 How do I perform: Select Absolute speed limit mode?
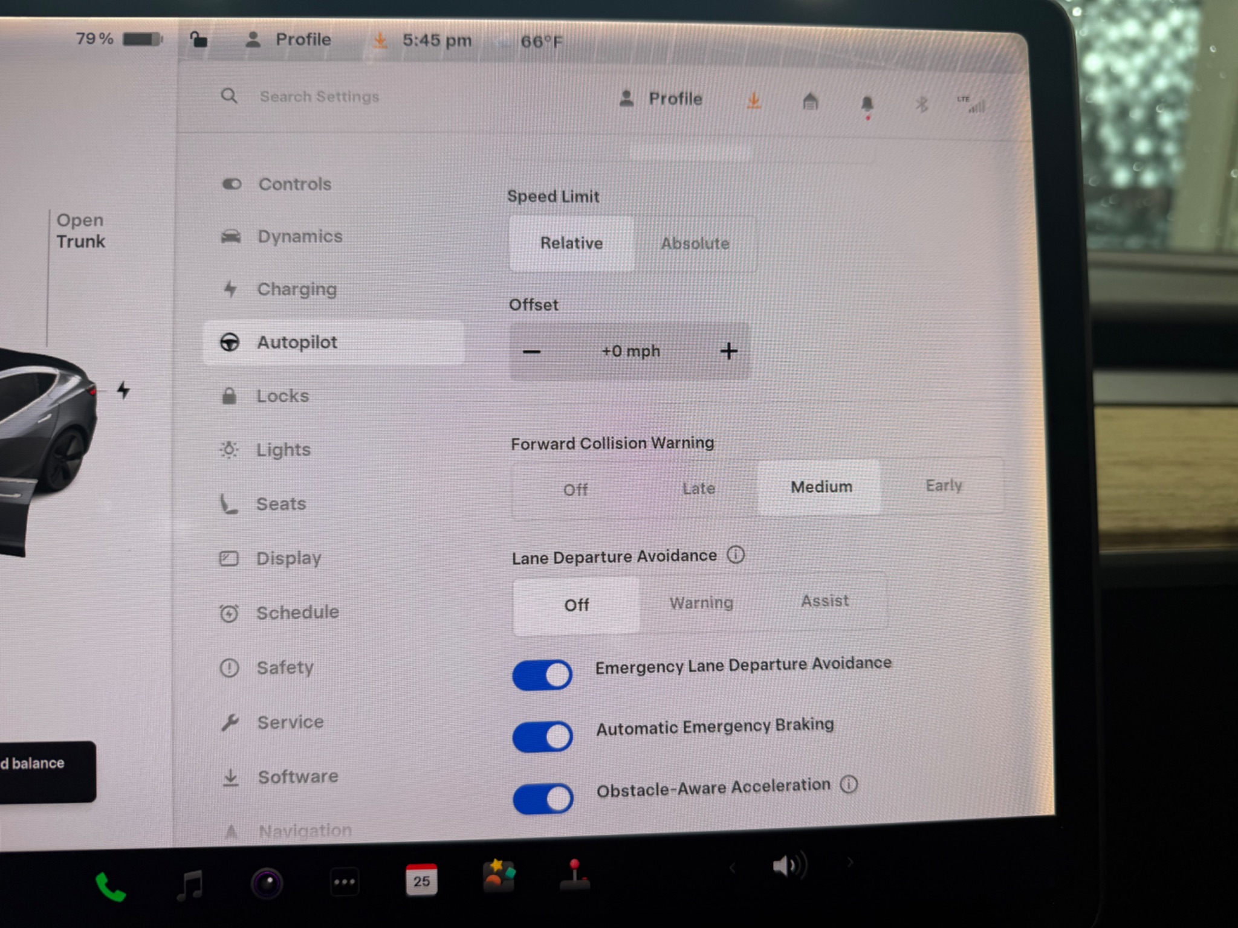click(x=695, y=243)
